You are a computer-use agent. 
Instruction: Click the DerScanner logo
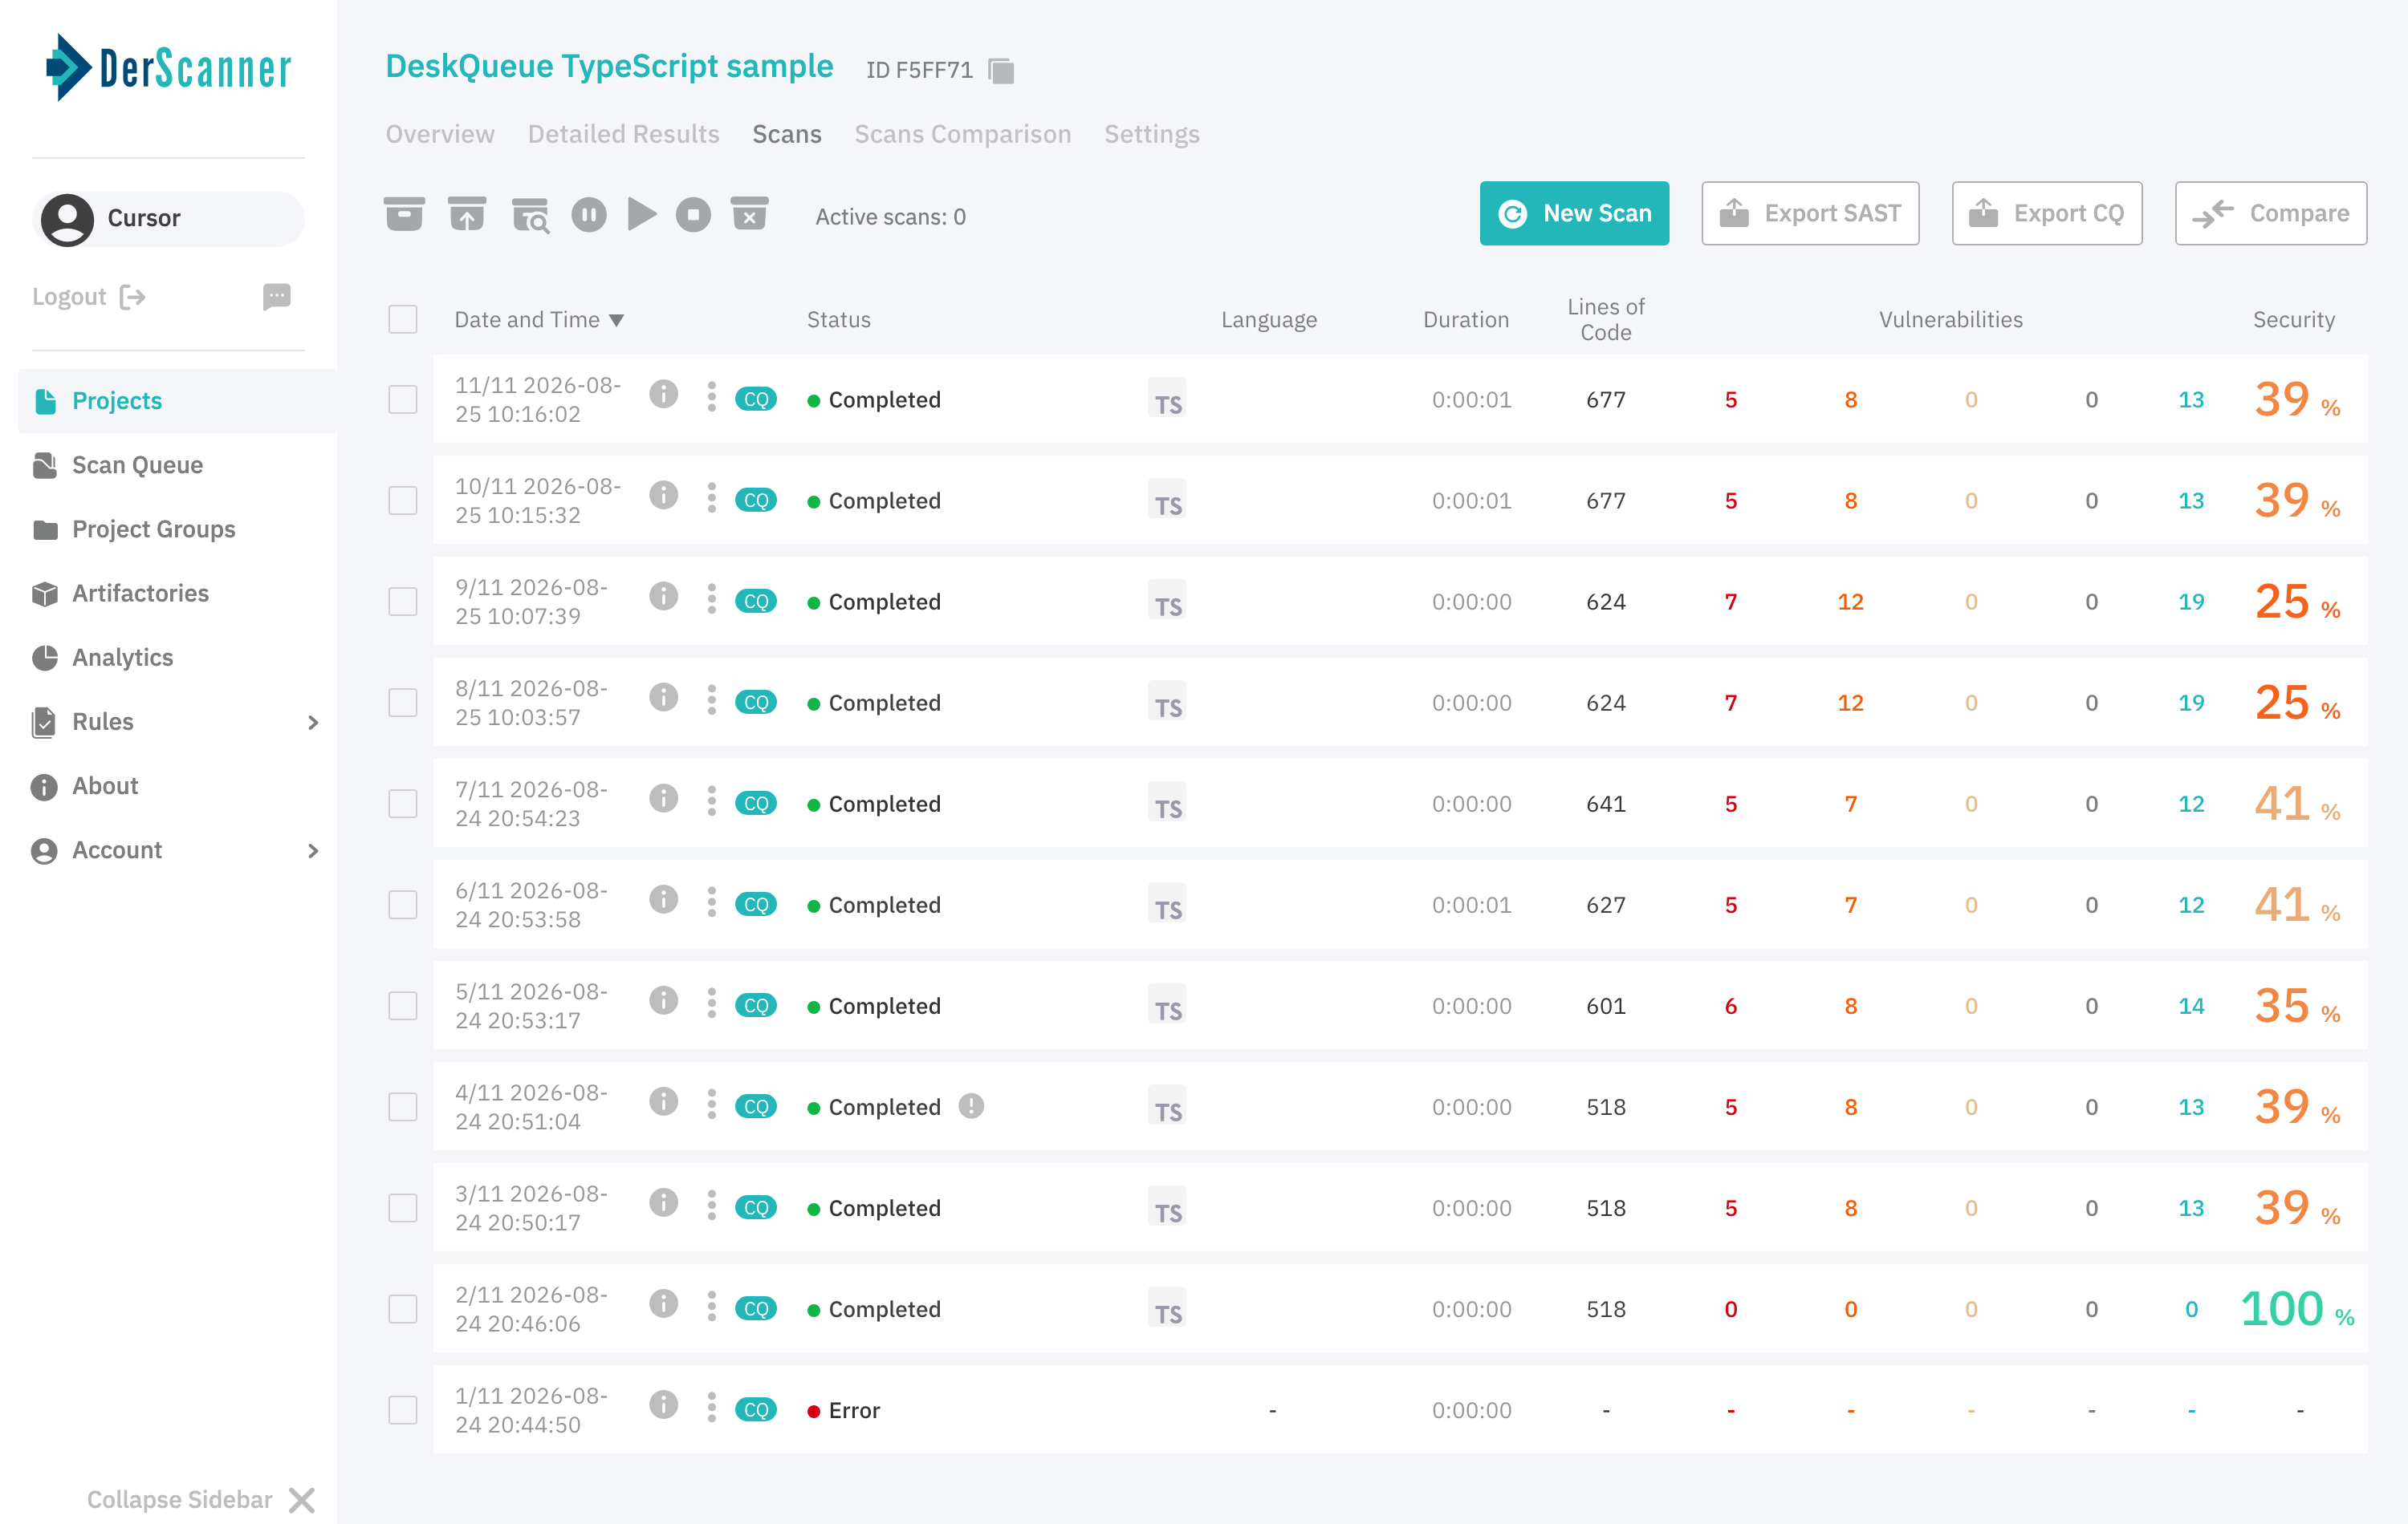coord(168,68)
